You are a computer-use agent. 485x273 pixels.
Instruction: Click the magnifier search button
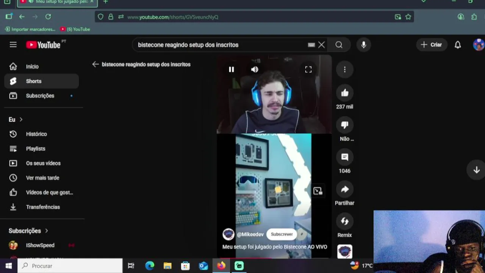tap(339, 45)
